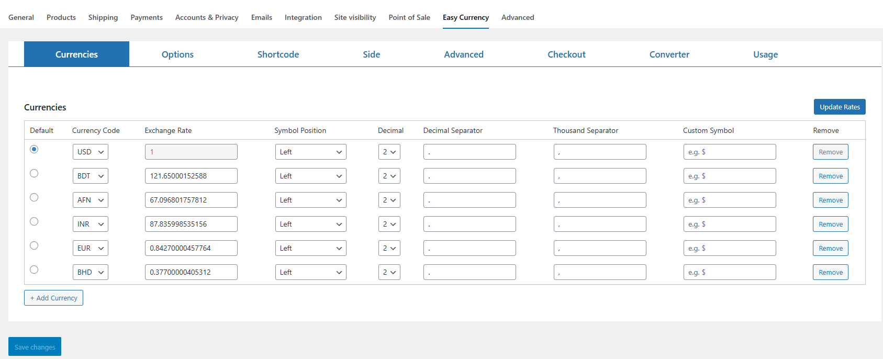Image resolution: width=883 pixels, height=359 pixels.
Task: Remove the AFN currency row
Action: click(x=830, y=200)
